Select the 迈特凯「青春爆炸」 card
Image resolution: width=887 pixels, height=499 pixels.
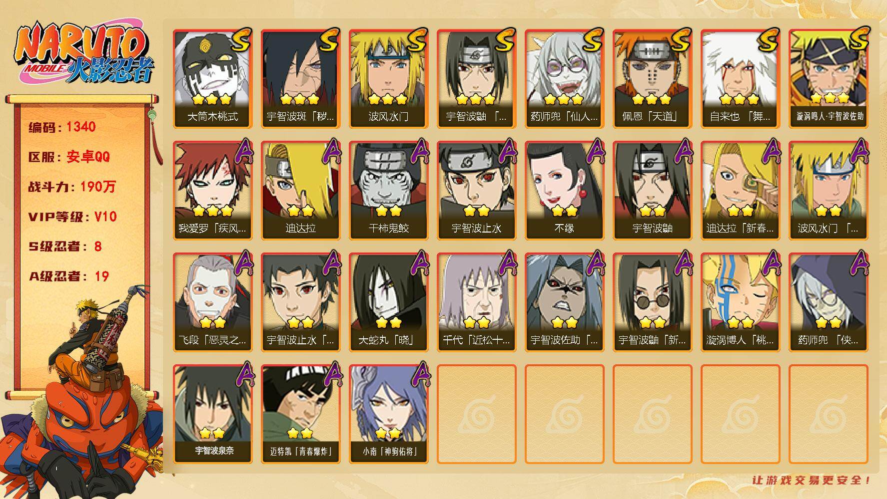point(300,414)
